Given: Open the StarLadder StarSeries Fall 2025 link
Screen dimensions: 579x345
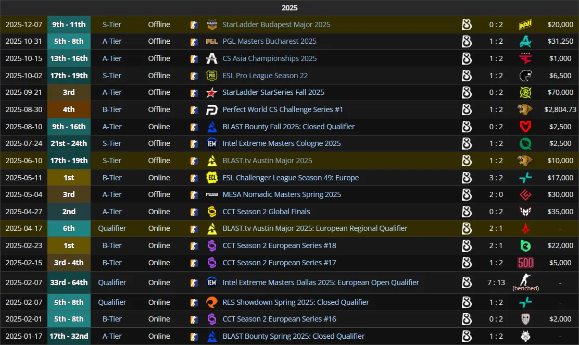Looking at the screenshot, I should point(273,92).
